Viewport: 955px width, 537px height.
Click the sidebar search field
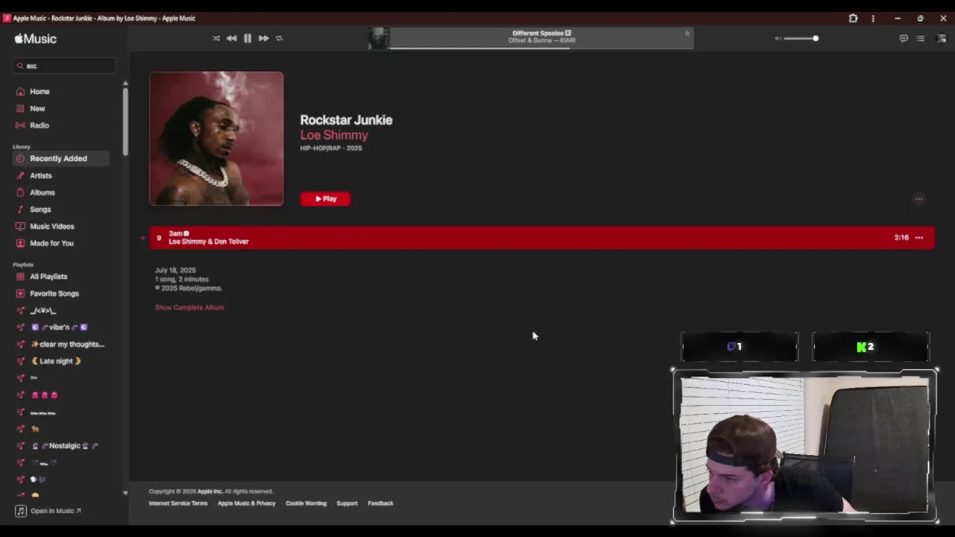click(x=64, y=66)
